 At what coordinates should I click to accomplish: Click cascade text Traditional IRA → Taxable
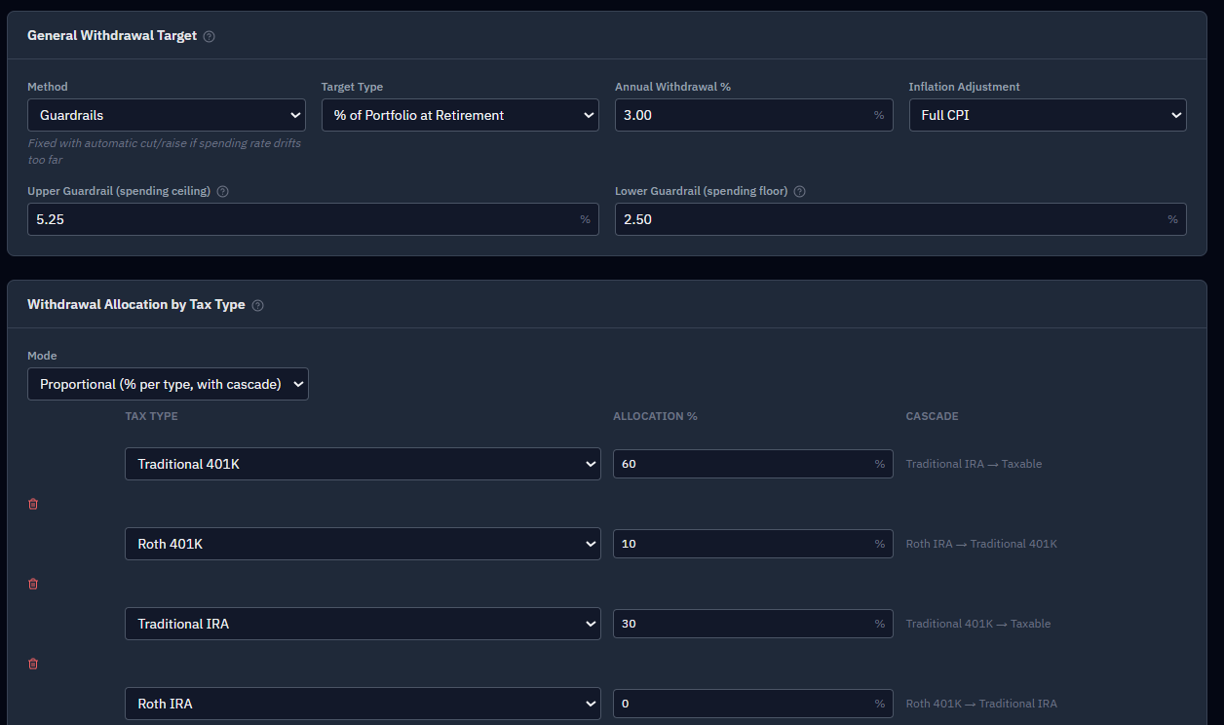tap(974, 464)
